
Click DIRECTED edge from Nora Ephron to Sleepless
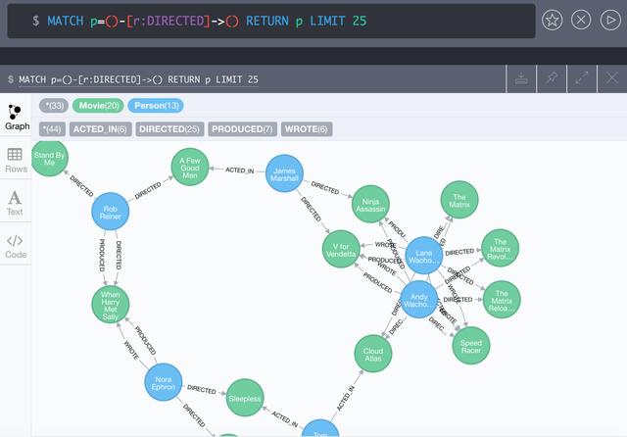[202, 389]
